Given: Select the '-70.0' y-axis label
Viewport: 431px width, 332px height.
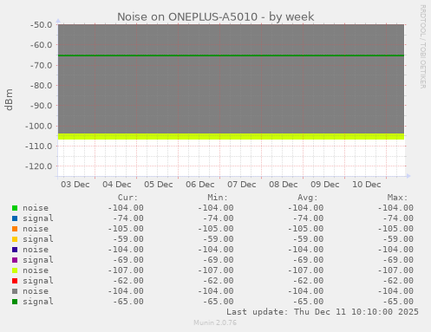Looking at the screenshot, I should [42, 65].
